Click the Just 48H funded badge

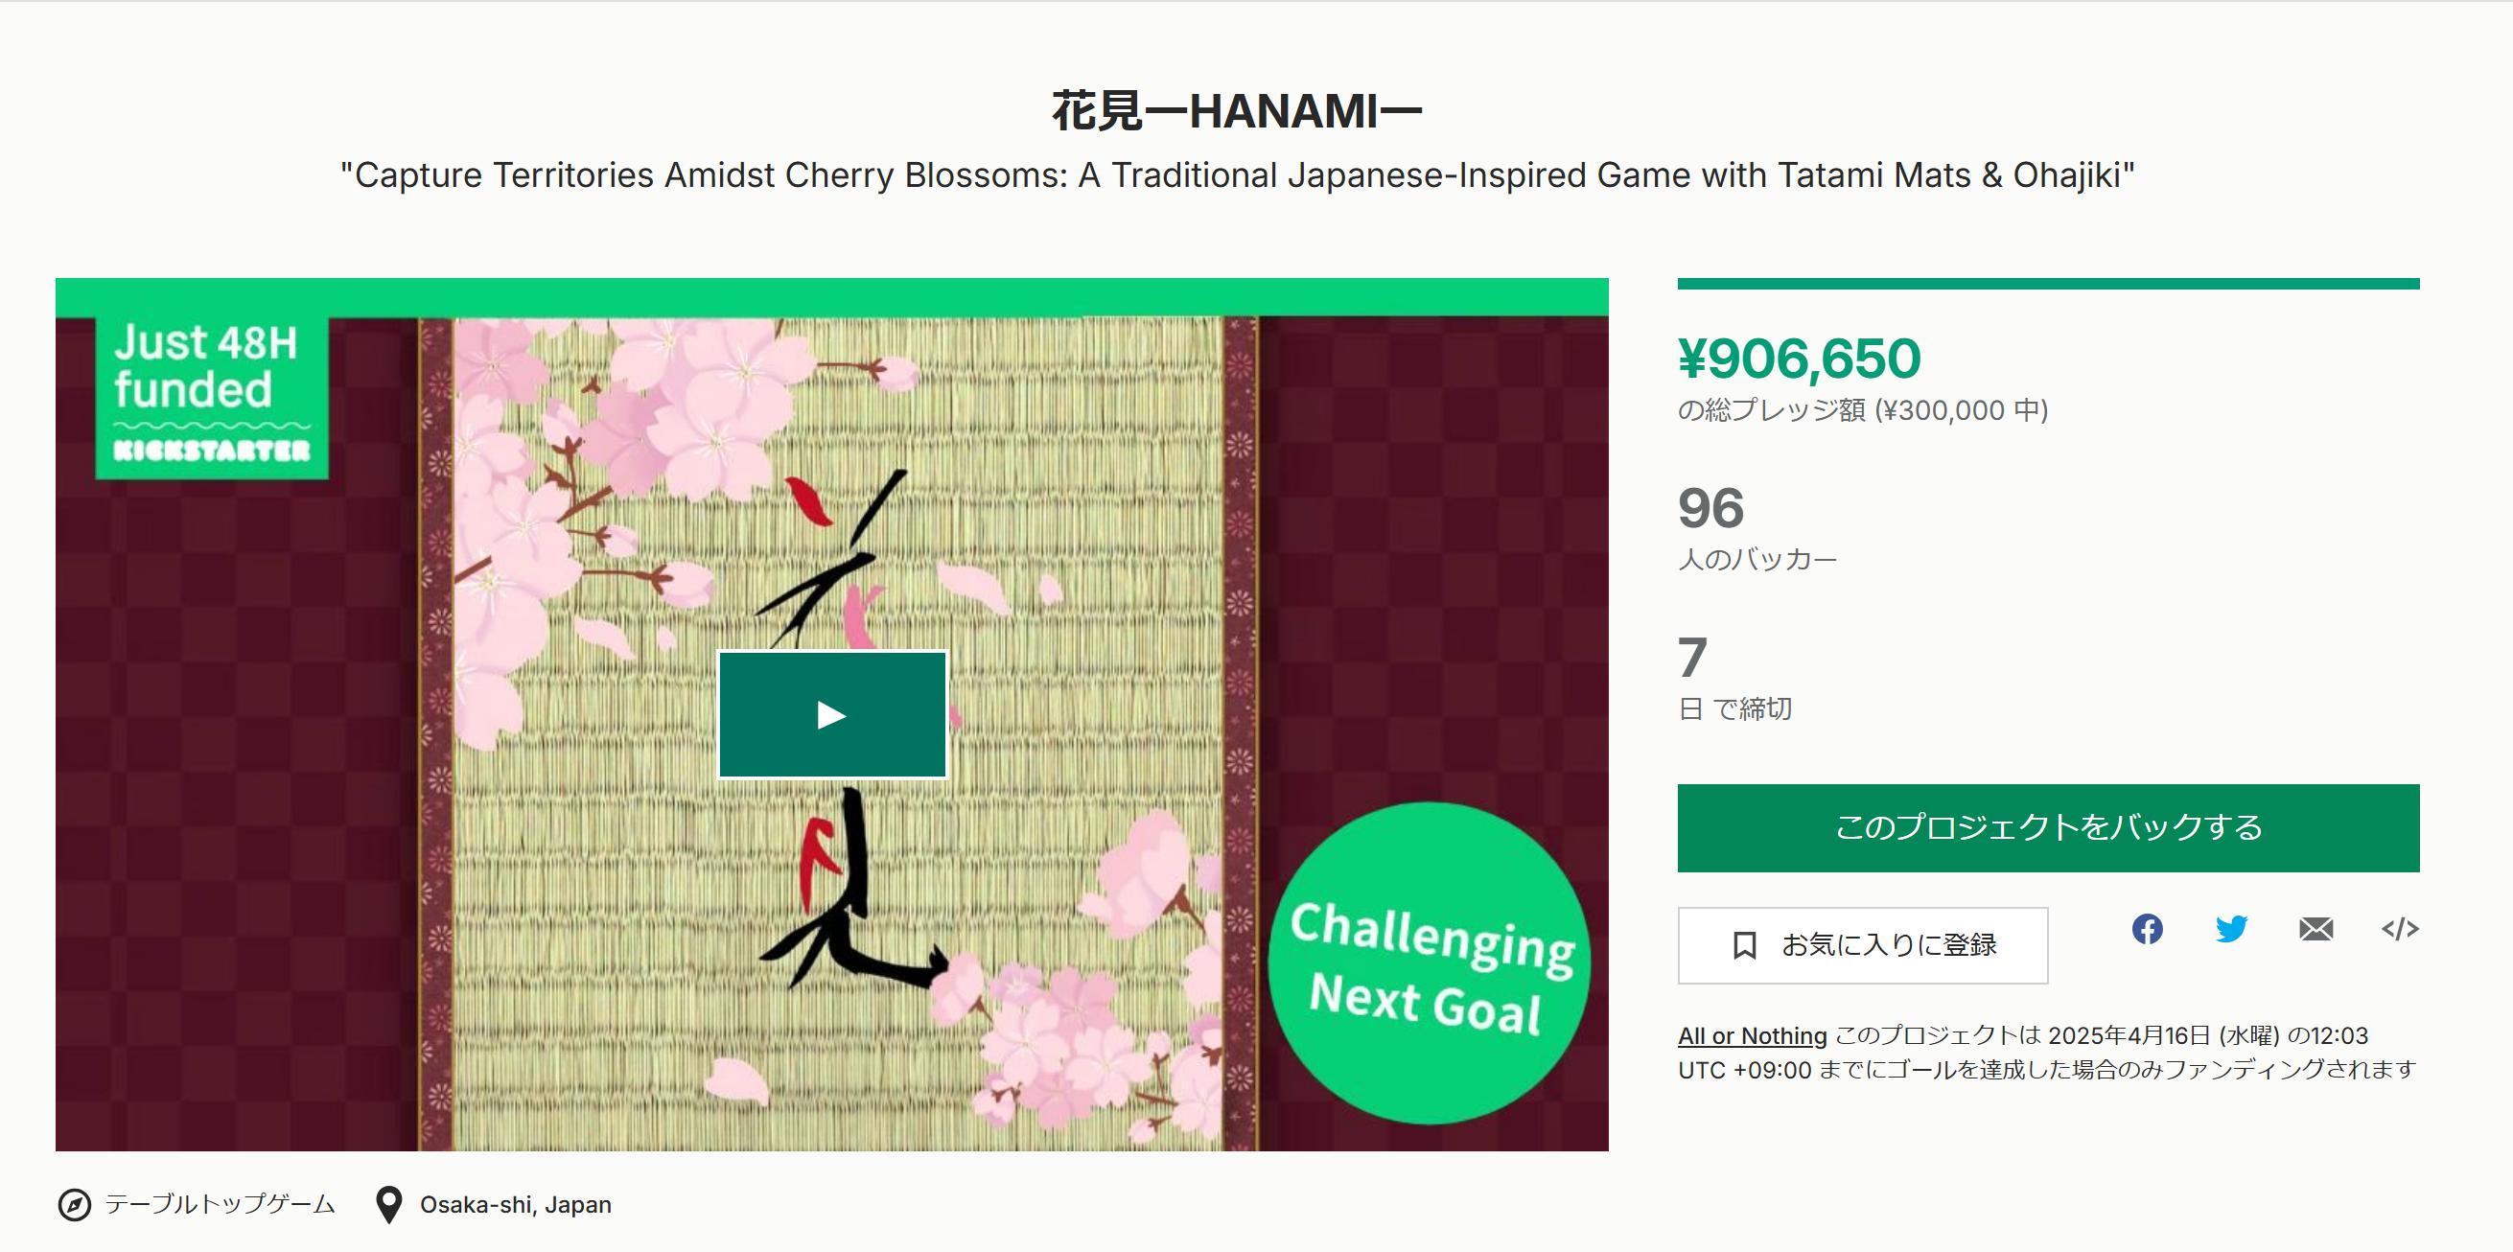[212, 398]
